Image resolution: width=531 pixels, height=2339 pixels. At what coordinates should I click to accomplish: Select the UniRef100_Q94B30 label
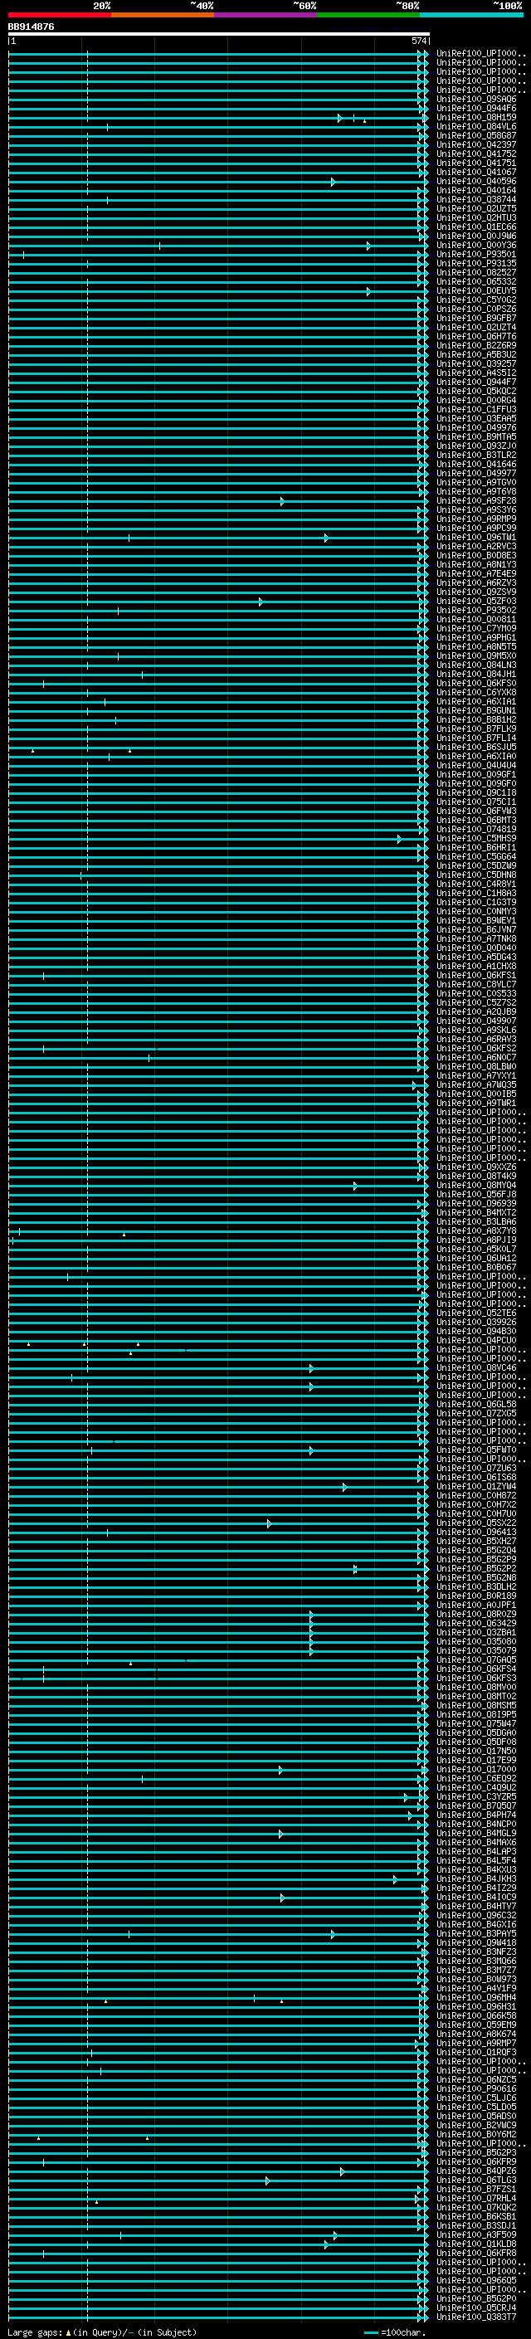(x=476, y=1332)
